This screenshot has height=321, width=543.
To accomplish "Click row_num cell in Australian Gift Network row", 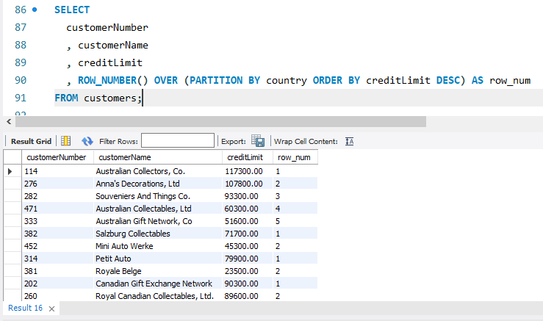I will tap(295, 221).
